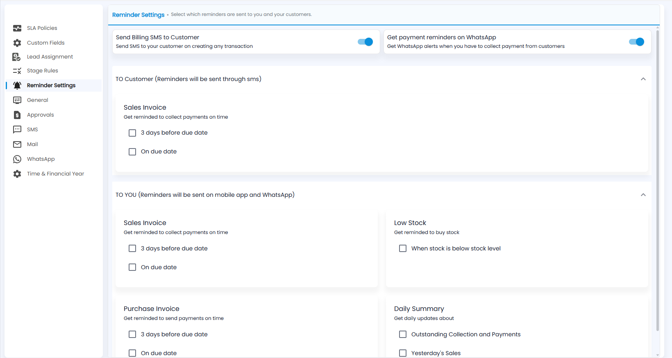Enable your Sales Invoice On due date reminder
672x358 pixels.
coord(132,267)
